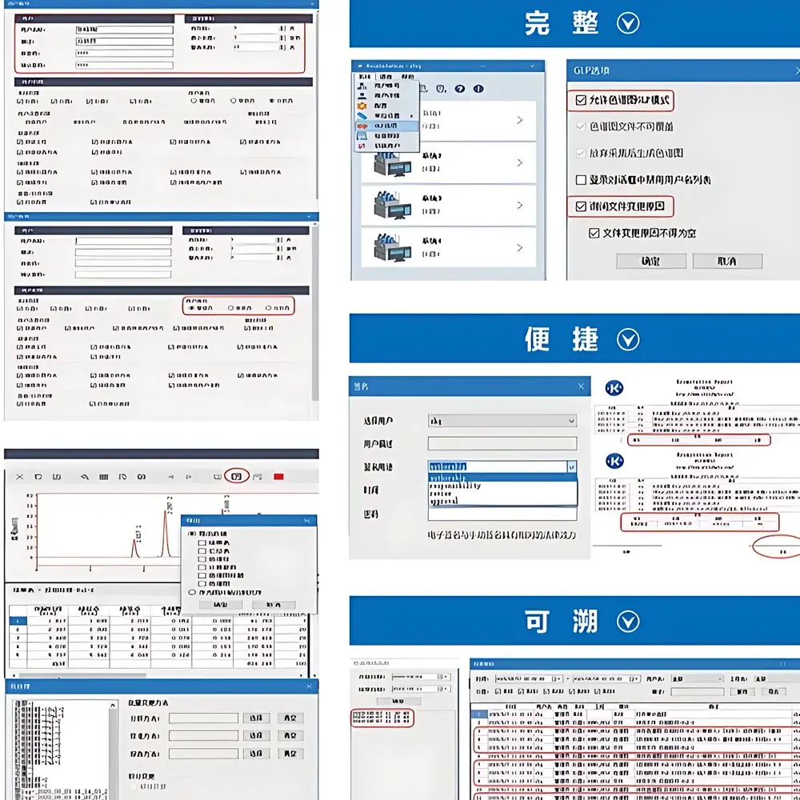Open the user dropdown at top of signature dialog
The image size is (800, 800).
[502, 421]
